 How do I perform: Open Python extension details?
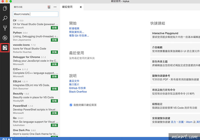click(x=35, y=36)
